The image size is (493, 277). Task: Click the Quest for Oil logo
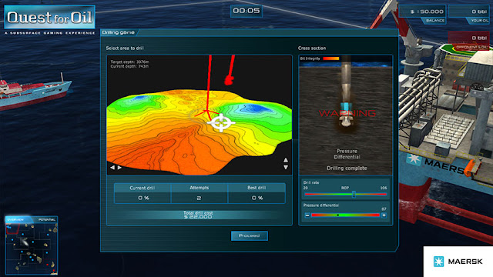(49, 17)
